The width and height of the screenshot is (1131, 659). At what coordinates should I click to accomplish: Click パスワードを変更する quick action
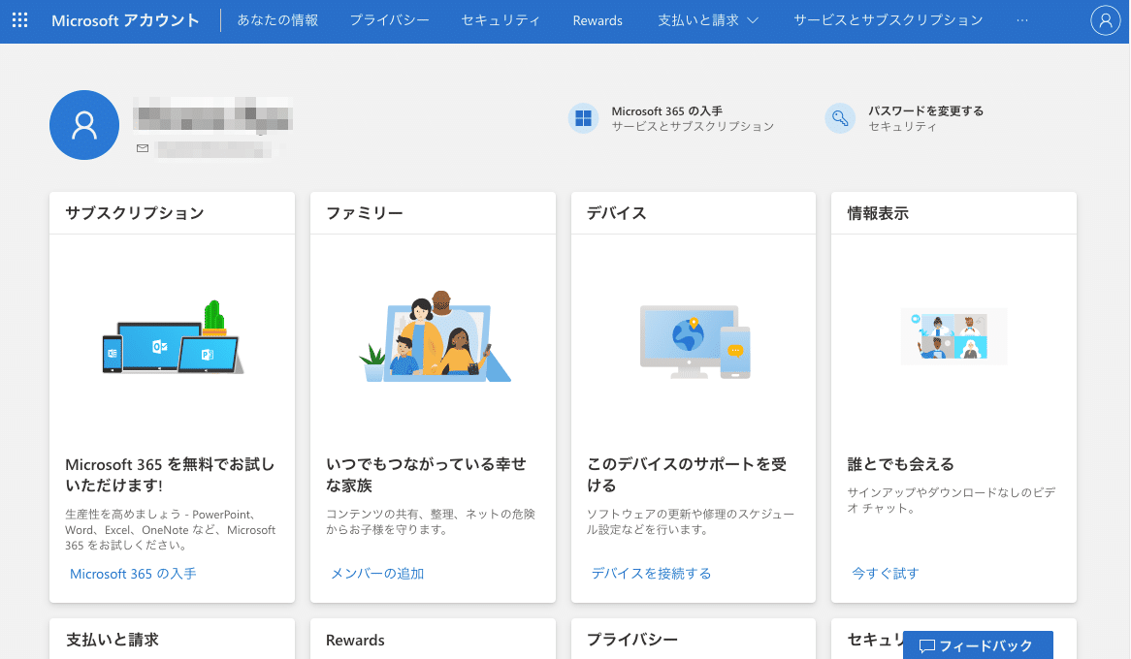(905, 118)
